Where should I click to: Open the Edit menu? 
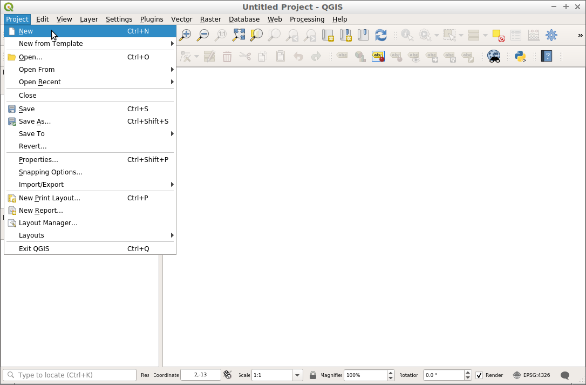click(x=42, y=19)
